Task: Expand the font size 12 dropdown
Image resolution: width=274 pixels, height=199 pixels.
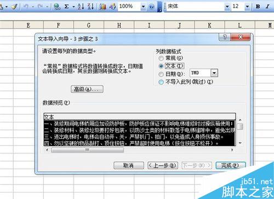Action: 247,7
